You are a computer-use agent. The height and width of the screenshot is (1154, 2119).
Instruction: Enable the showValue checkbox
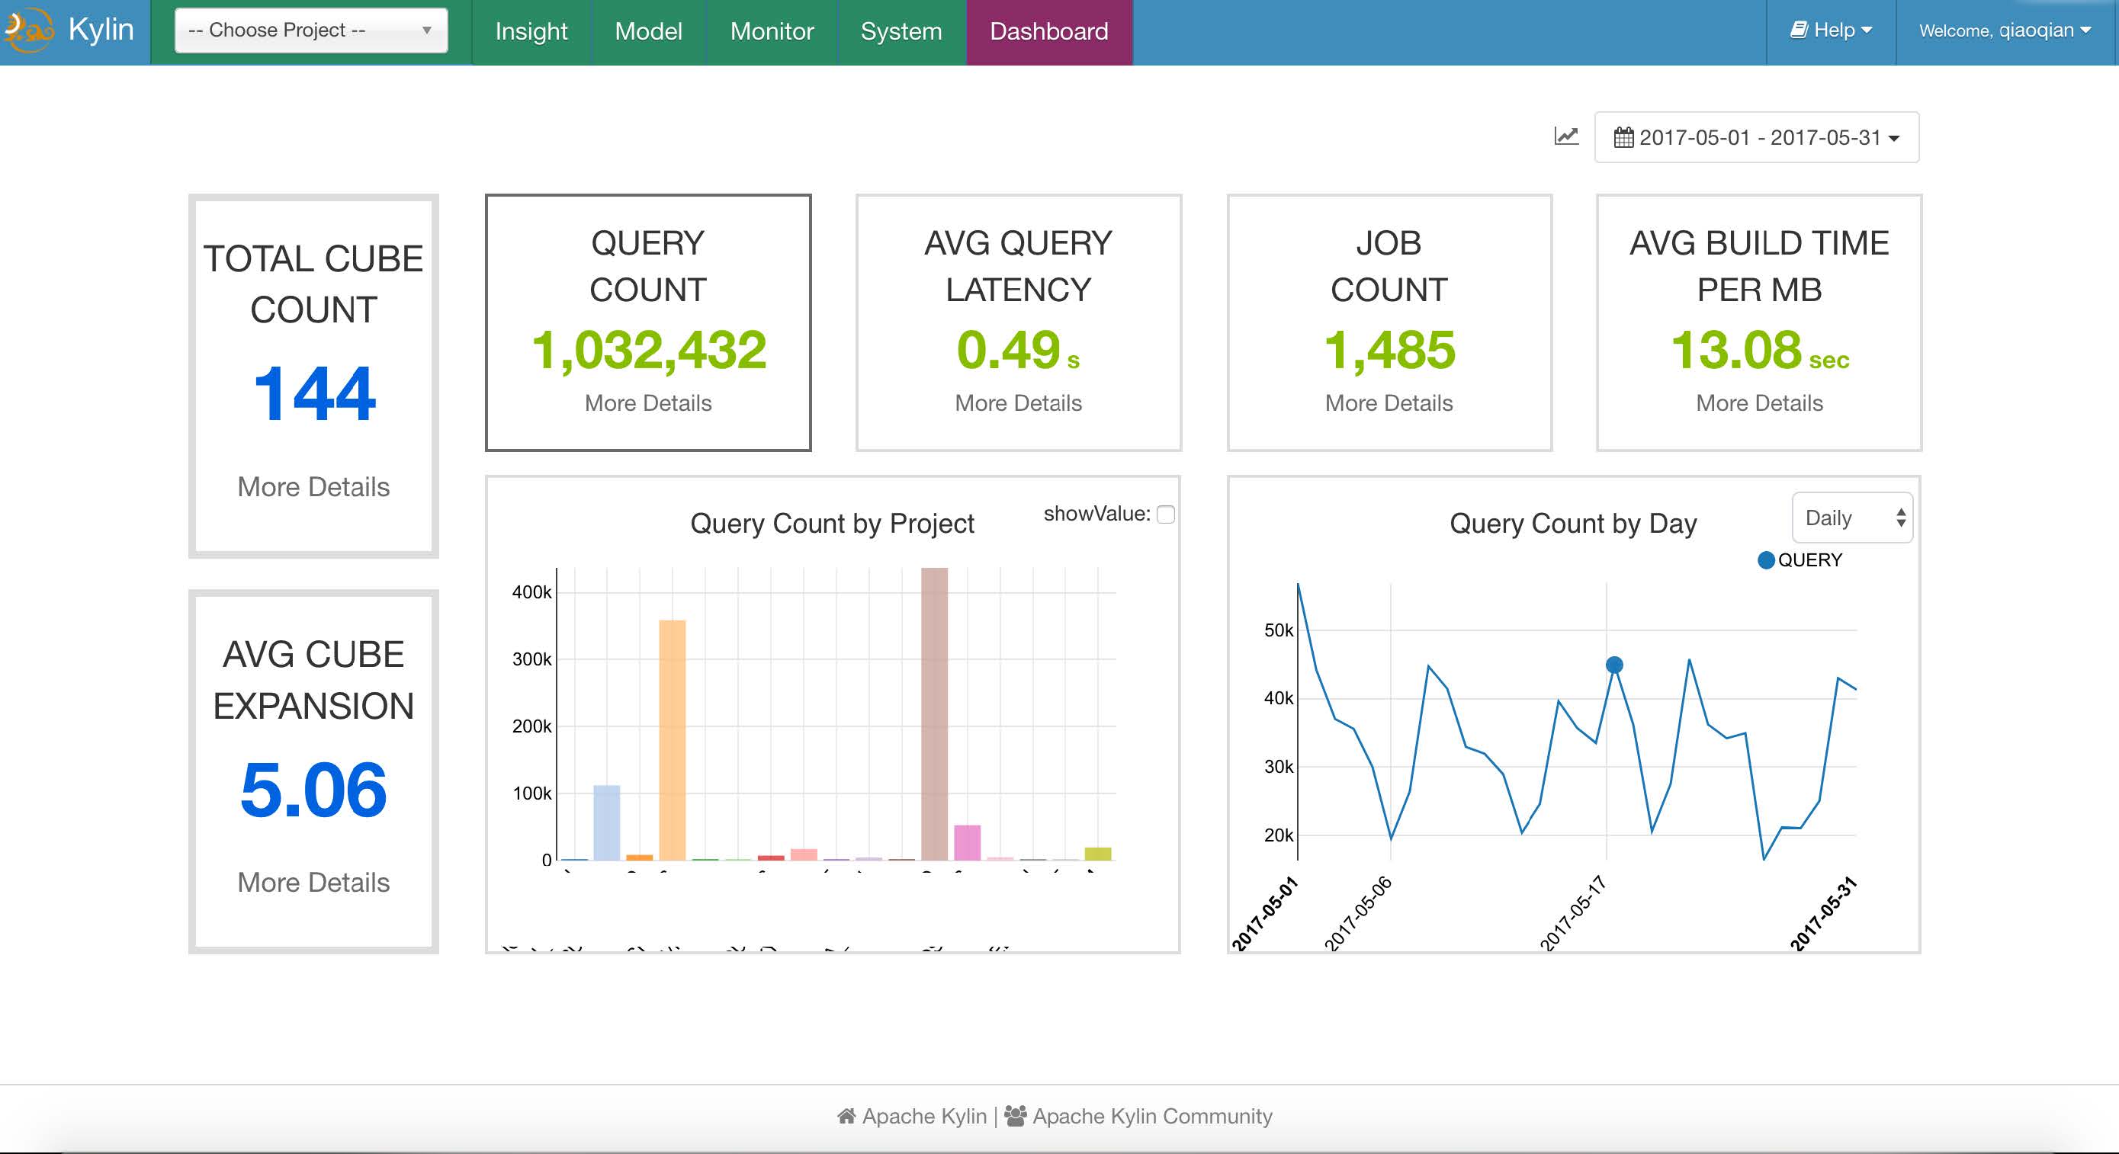(1165, 515)
